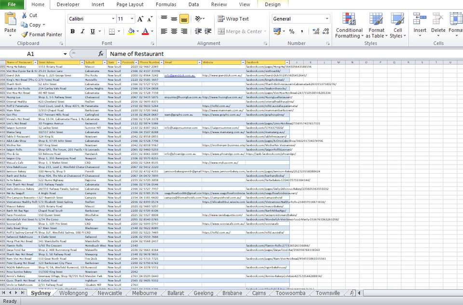Switch to the Developer ribbon tab
This screenshot has width=463, height=305.
pos(68,4)
